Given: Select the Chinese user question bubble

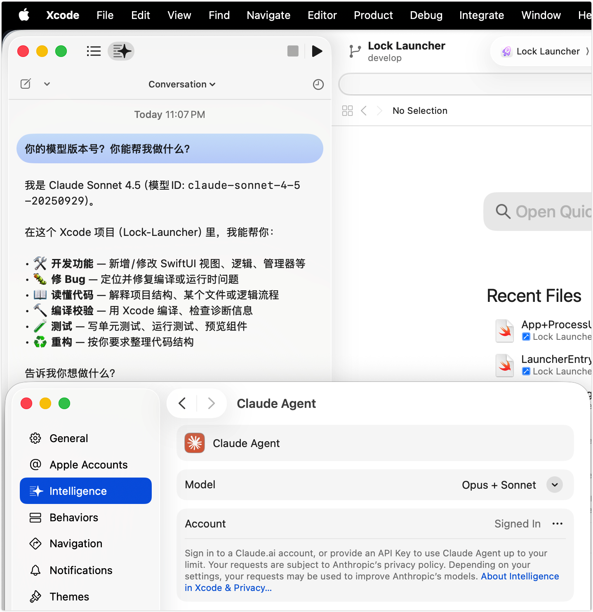Looking at the screenshot, I should click(170, 148).
